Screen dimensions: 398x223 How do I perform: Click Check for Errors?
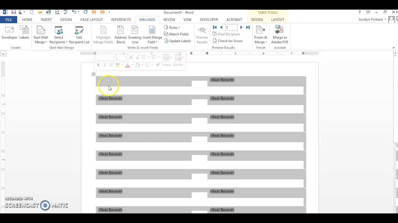227,41
